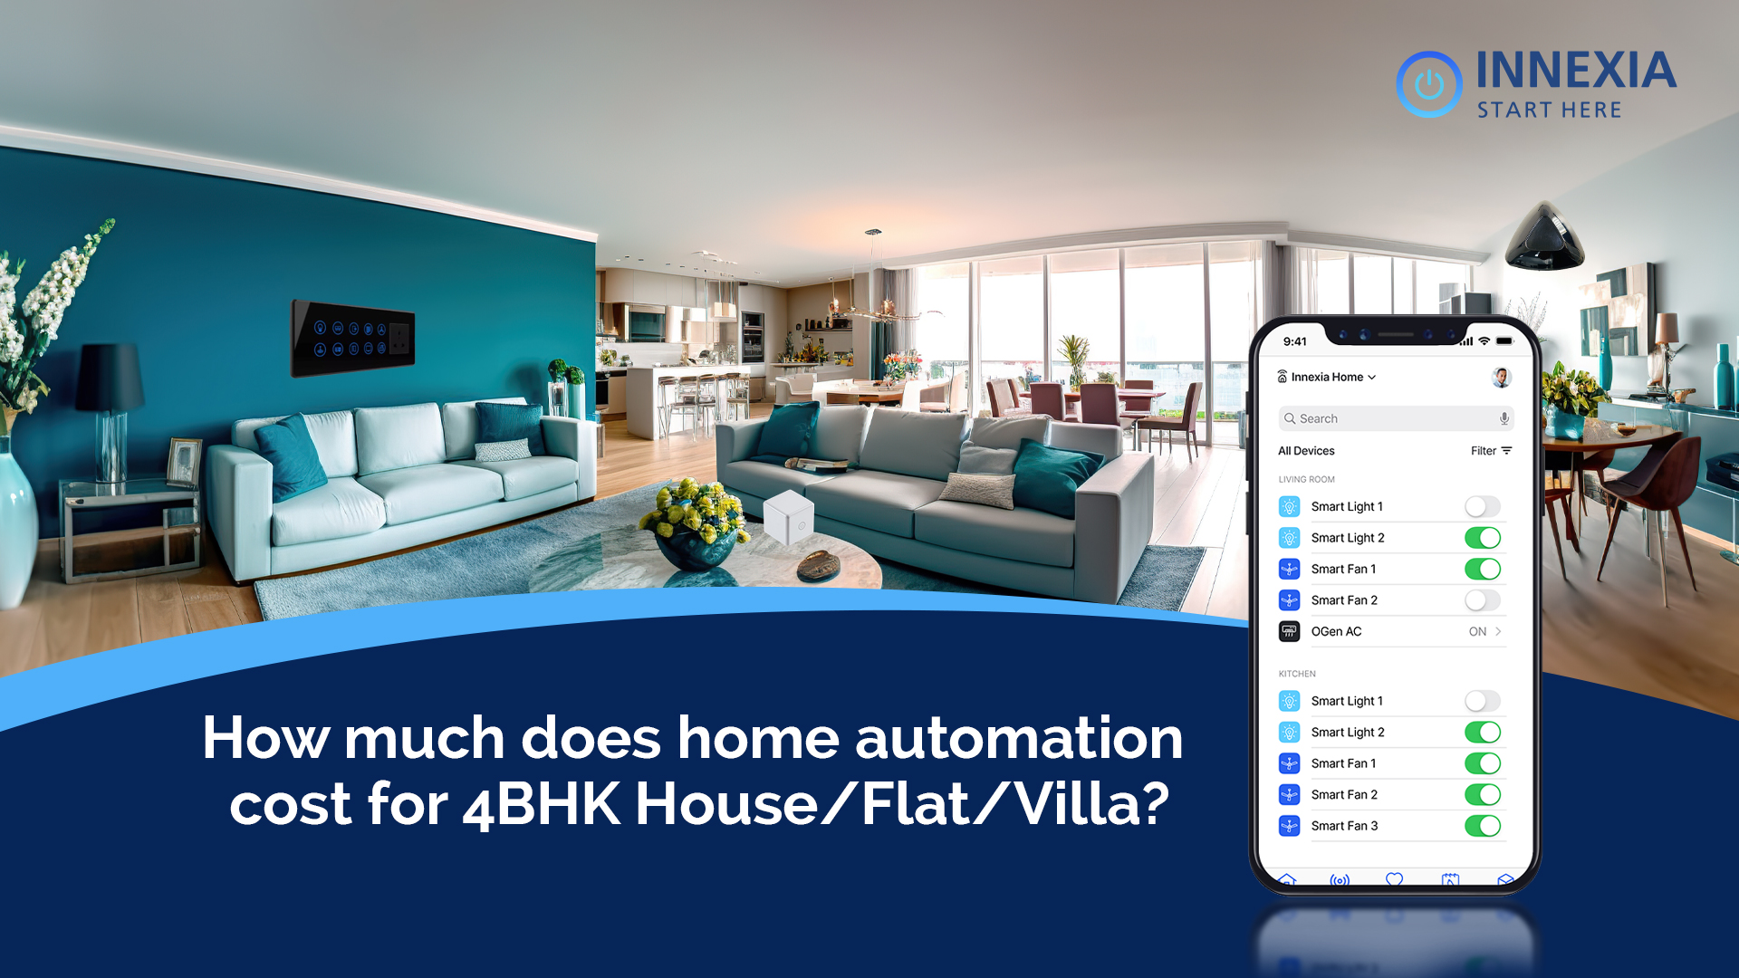1739x978 pixels.
Task: Select the Kitchen section label
Action: click(1293, 671)
